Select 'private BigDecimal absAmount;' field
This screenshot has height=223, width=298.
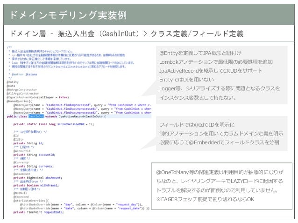point(38,178)
